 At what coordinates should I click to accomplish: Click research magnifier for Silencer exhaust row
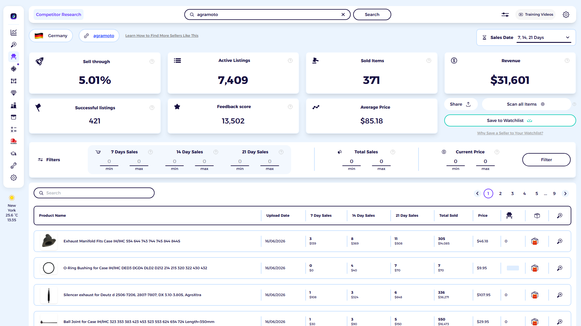coord(560,295)
